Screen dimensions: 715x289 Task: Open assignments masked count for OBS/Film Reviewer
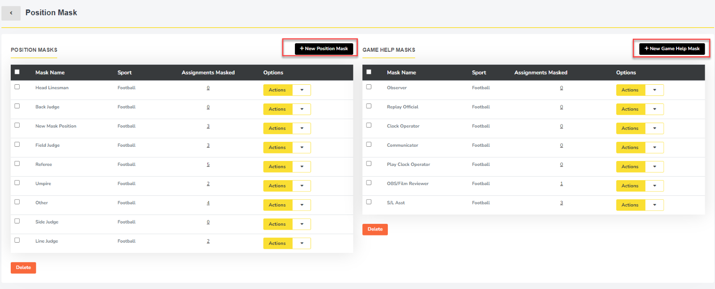click(561, 184)
